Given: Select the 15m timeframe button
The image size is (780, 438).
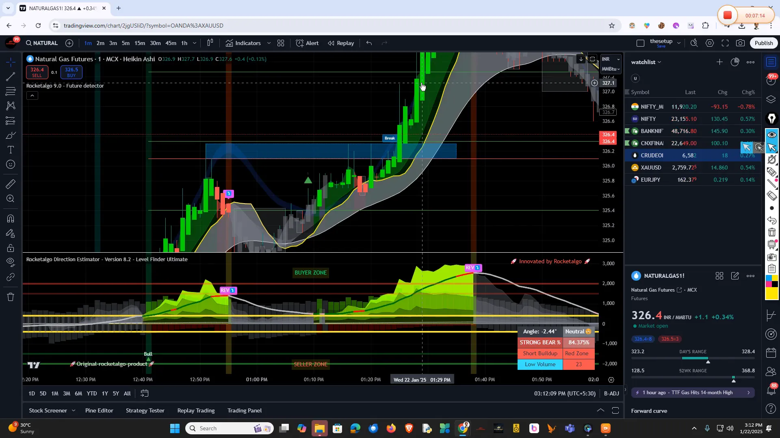Looking at the screenshot, I should pos(140,43).
